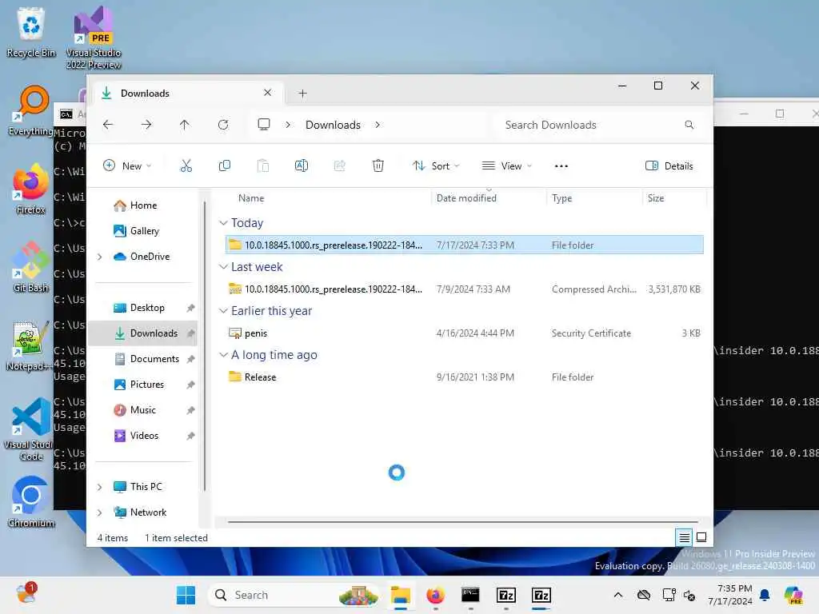Refresh the Downloads folder

223,125
